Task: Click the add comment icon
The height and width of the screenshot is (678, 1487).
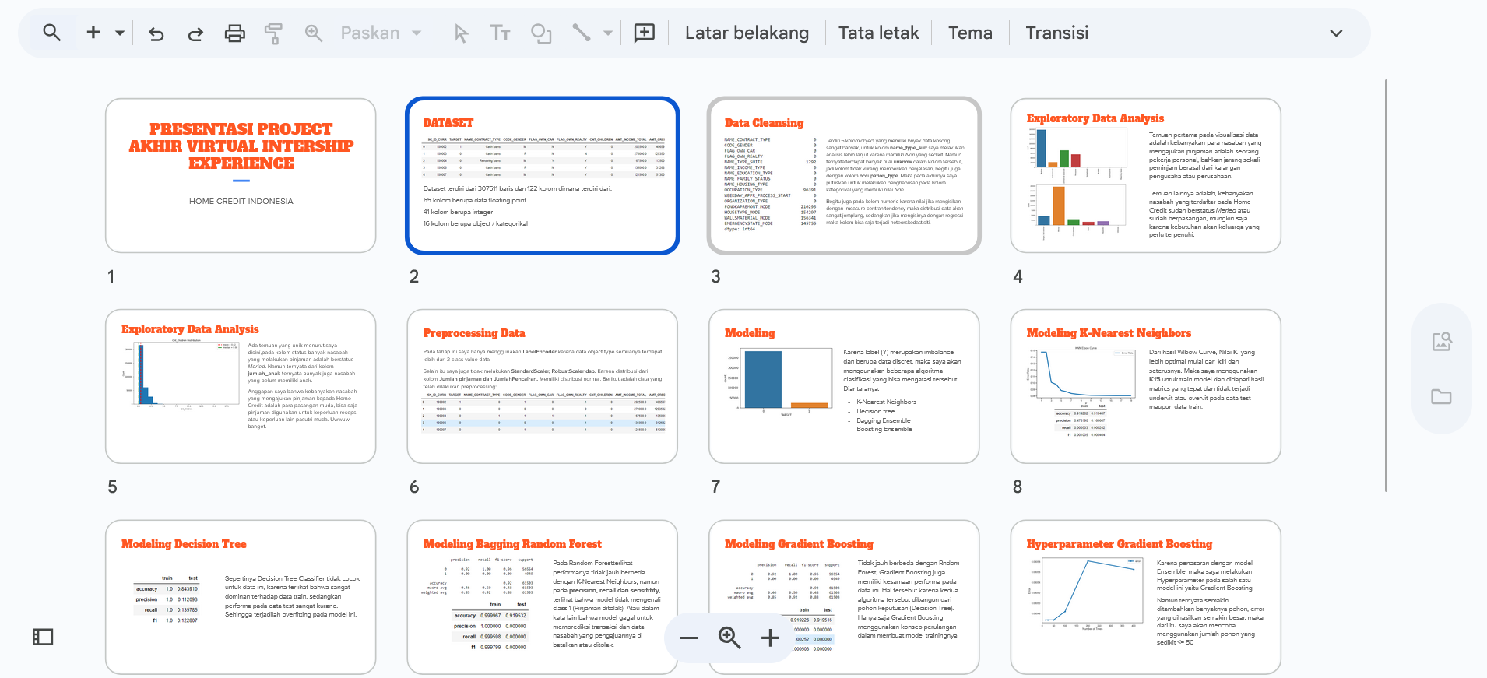Action: [644, 33]
